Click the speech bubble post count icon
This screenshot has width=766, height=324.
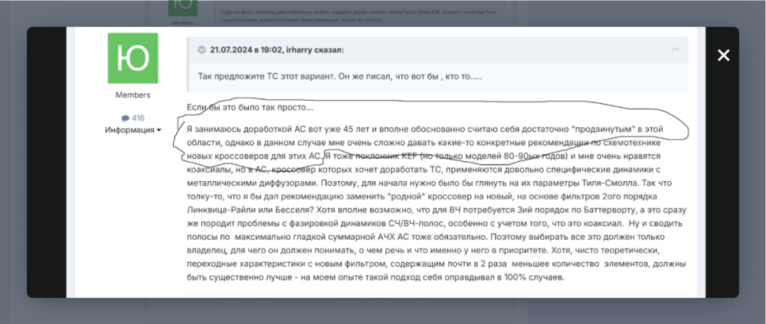point(125,118)
